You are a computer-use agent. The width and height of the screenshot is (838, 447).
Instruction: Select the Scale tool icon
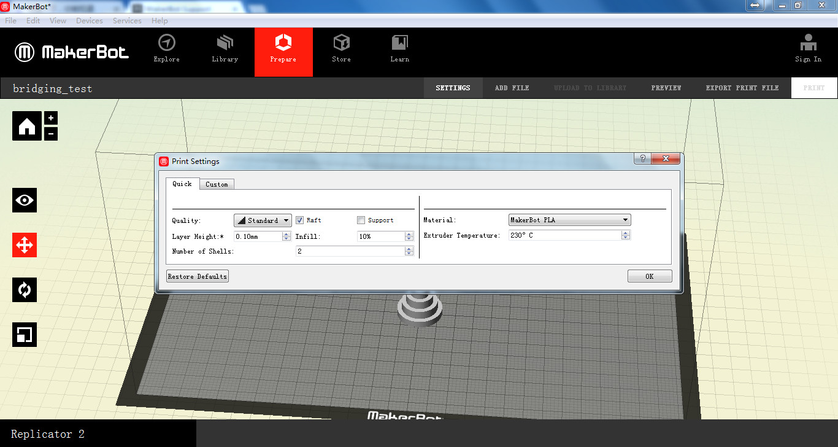25,335
